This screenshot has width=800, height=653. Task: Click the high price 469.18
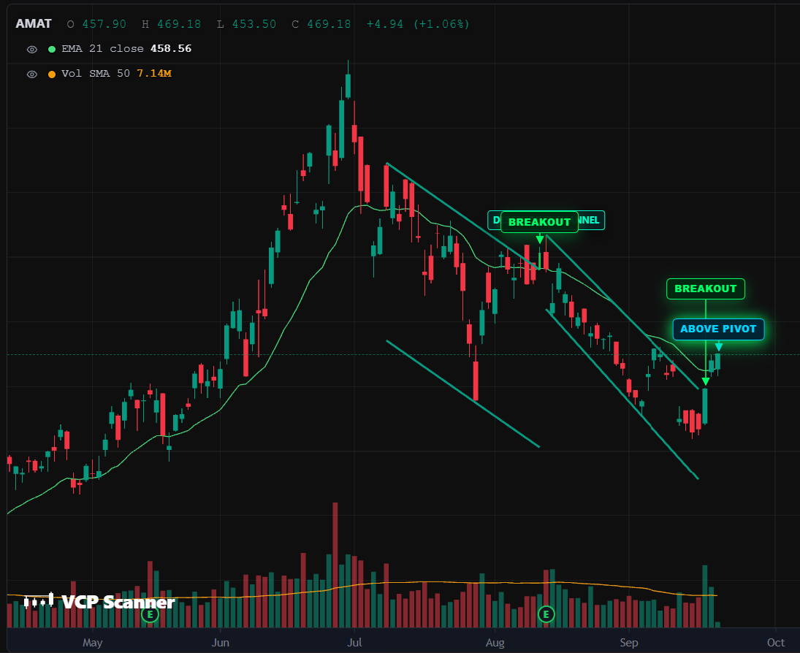(179, 25)
